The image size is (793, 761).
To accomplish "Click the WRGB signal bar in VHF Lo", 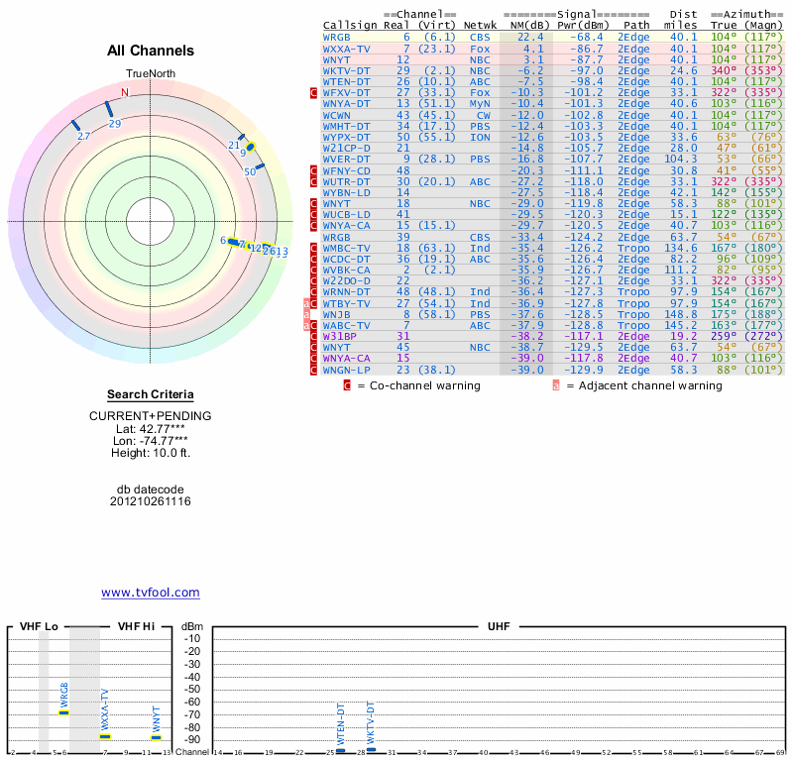I will (64, 711).
